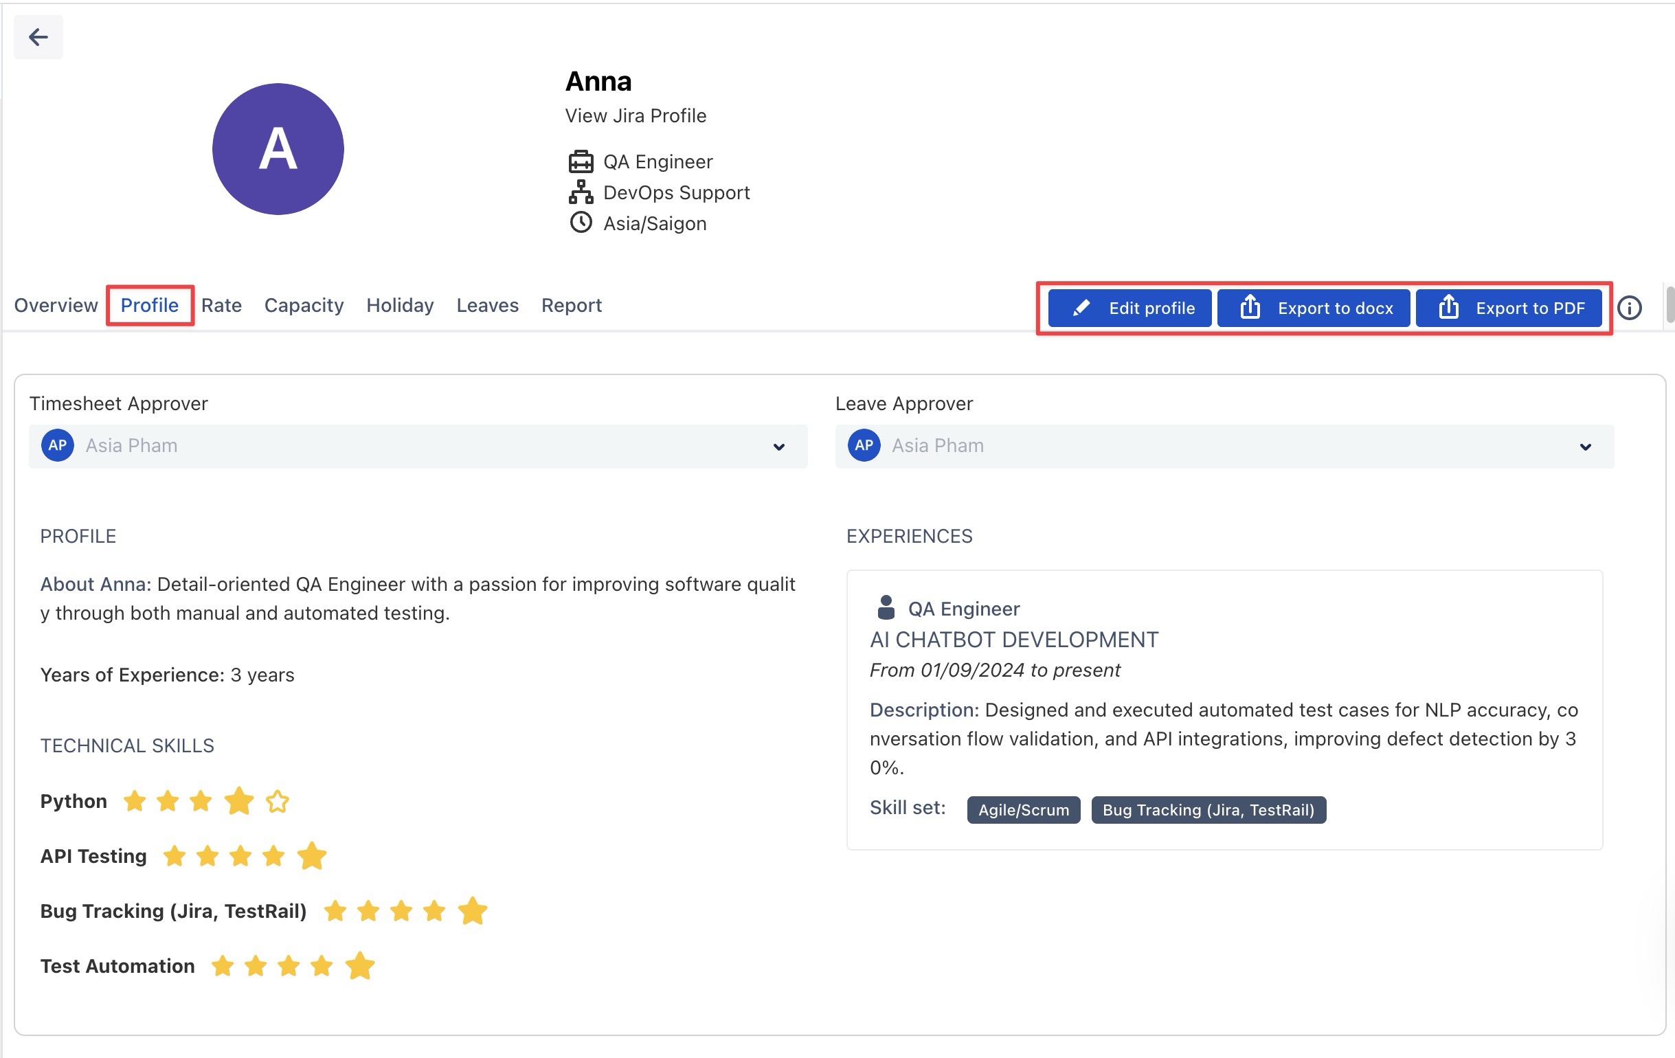Click the last Test Automation star
The height and width of the screenshot is (1058, 1675).
click(x=359, y=965)
